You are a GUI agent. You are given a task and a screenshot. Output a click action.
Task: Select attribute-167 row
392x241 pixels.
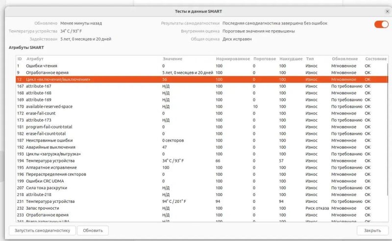(x=202, y=86)
